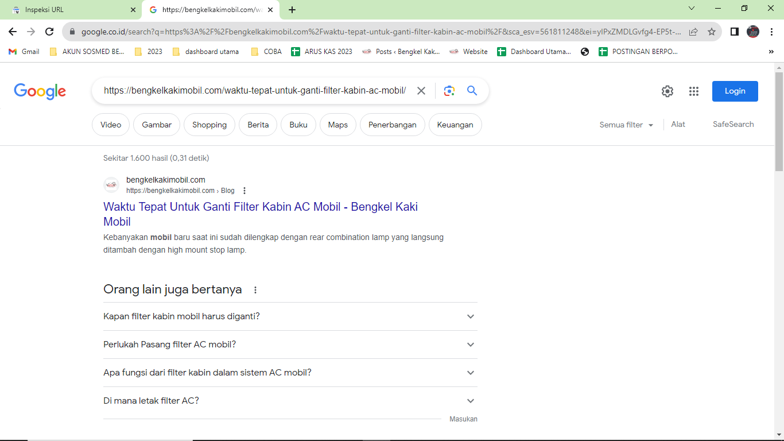Open the globe icon bookmark
Viewport: 784px width, 441px height.
(x=585, y=52)
